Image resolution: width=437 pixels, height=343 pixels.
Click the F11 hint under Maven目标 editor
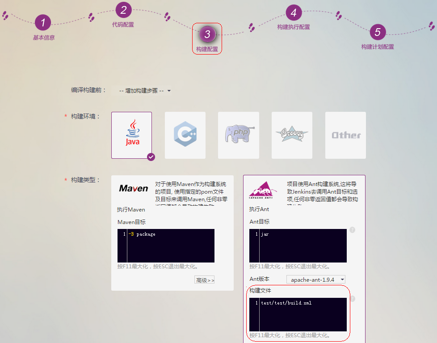158,267
